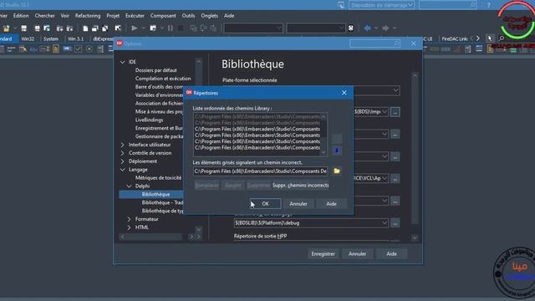
Task: Open the Edition menu
Action: tap(21, 16)
